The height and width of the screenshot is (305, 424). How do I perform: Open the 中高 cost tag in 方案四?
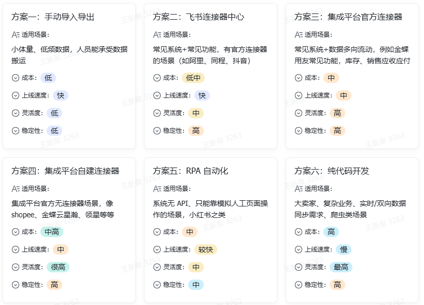[52, 232]
